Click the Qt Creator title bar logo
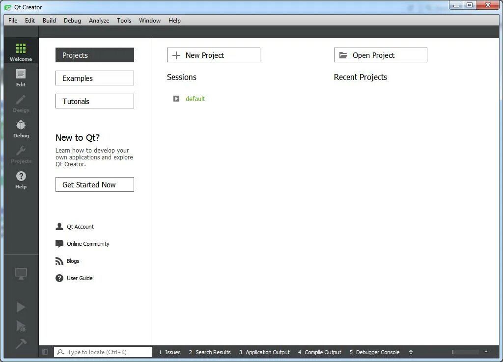503x362 pixels. [8, 7]
